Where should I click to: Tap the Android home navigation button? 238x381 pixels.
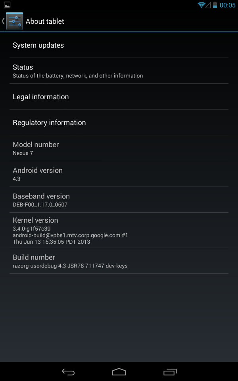click(119, 372)
